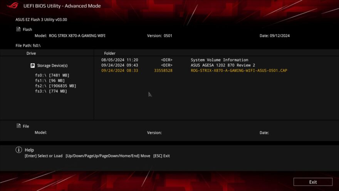Click the file size 33558528 value
The height and width of the screenshot is (191, 339).
[163, 70]
